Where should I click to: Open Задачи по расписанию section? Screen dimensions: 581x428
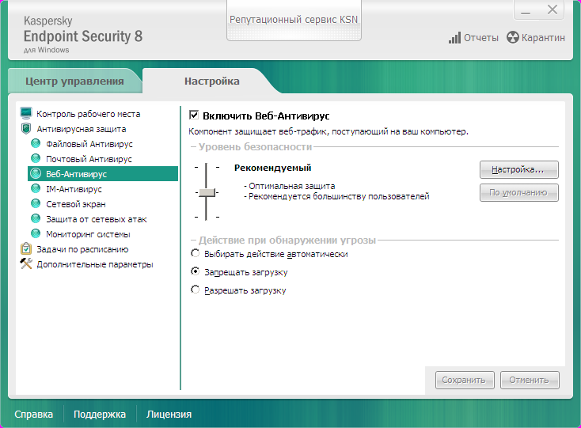tap(82, 249)
